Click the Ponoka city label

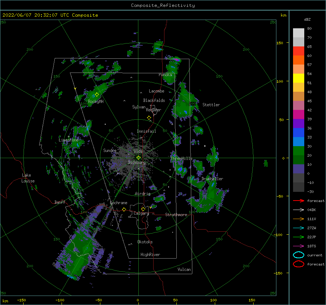click(165, 75)
